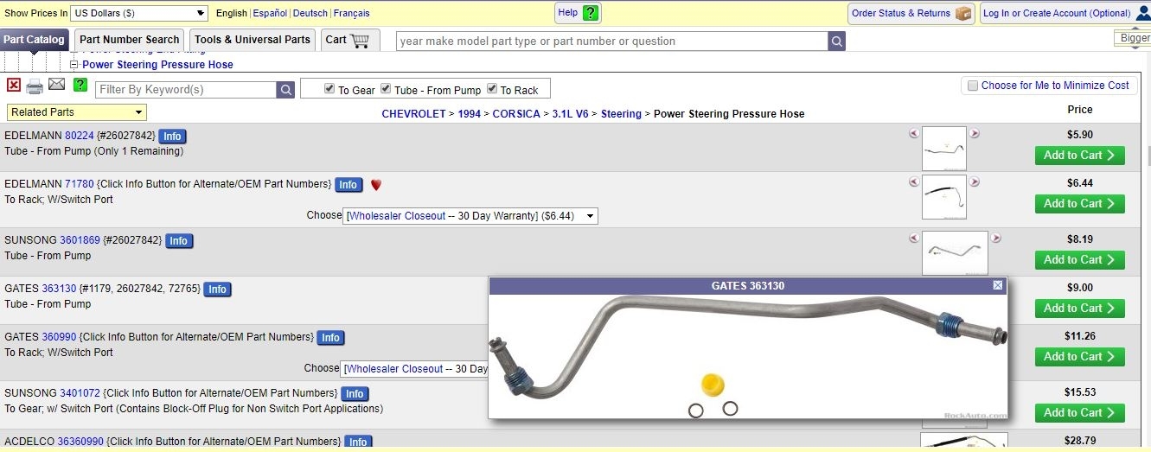Image resolution: width=1151 pixels, height=452 pixels.
Task: Click Info button for Edelmann 71780
Action: [x=348, y=185]
